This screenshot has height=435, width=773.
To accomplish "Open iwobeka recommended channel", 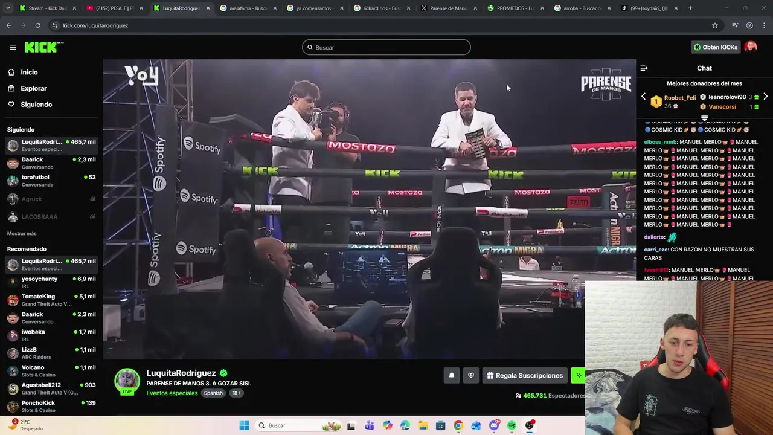I will [x=51, y=335].
